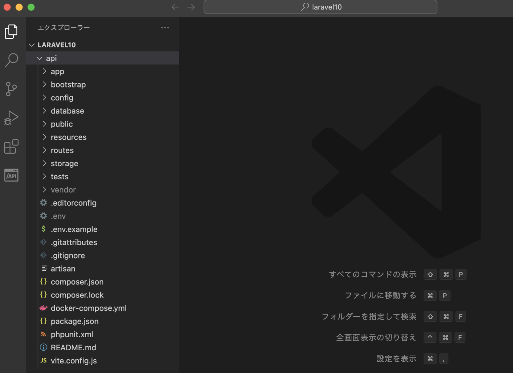Open the Extensions view

(11, 146)
